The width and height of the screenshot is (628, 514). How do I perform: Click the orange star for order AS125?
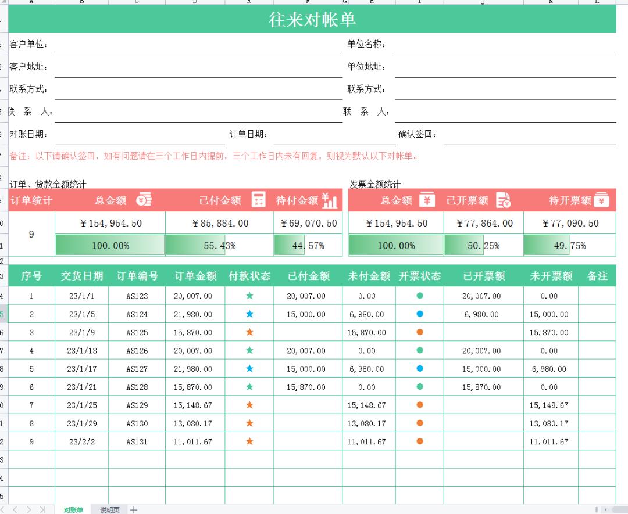click(251, 332)
